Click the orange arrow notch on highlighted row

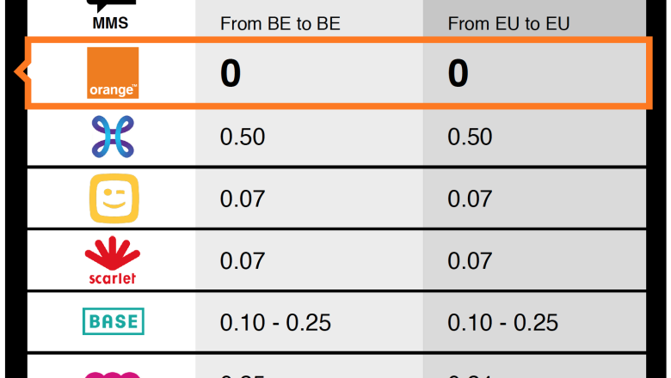click(22, 72)
